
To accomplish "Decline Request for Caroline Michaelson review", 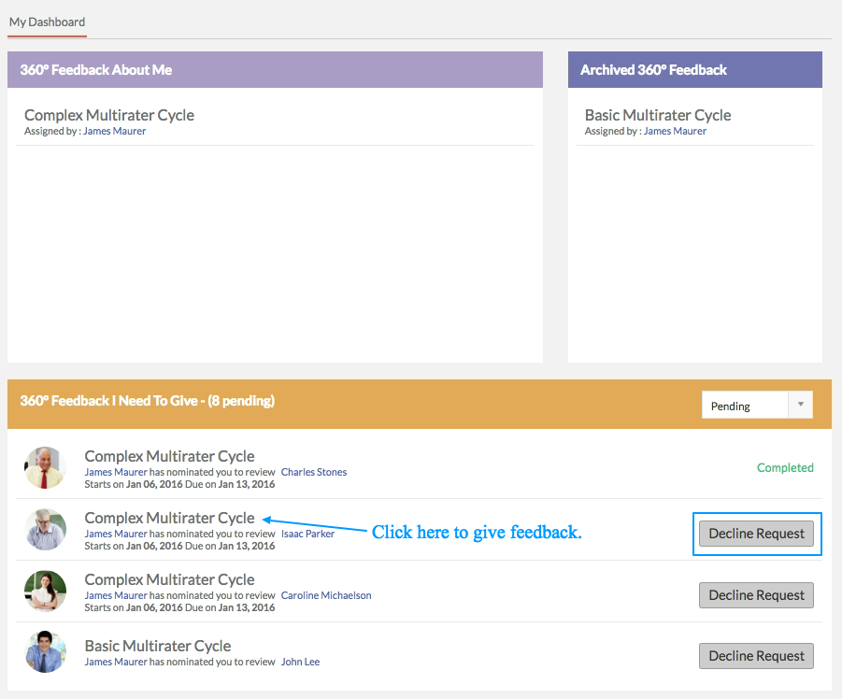I will [x=756, y=595].
